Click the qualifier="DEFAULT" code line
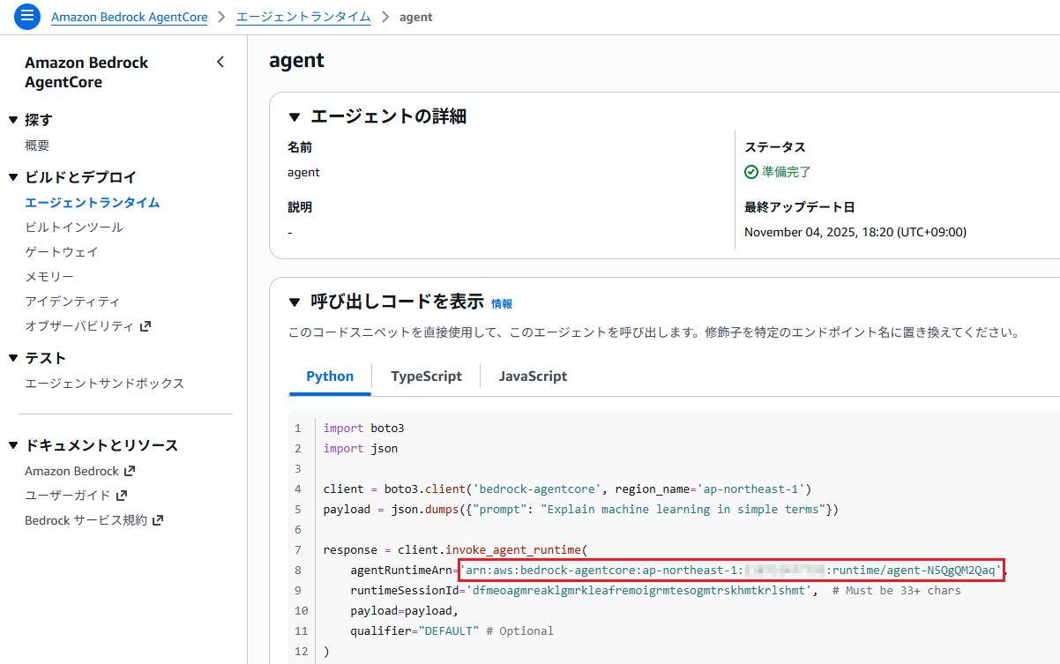 [x=452, y=630]
